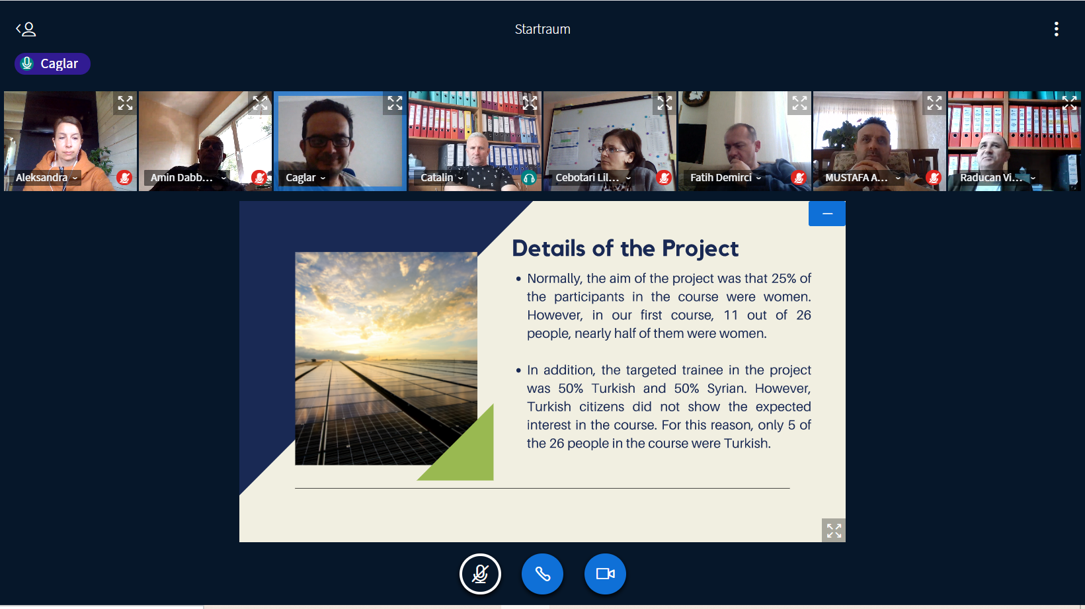Leave audio with the phone button
Screen dimensions: 1085x609
click(542, 574)
